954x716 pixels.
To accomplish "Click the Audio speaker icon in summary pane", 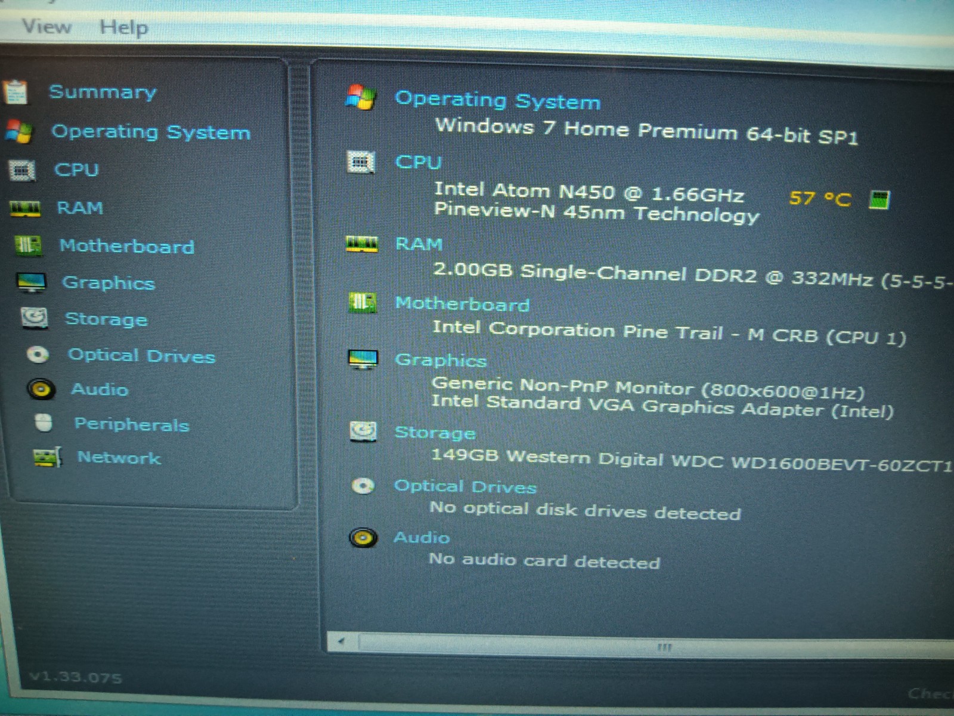I will (363, 538).
